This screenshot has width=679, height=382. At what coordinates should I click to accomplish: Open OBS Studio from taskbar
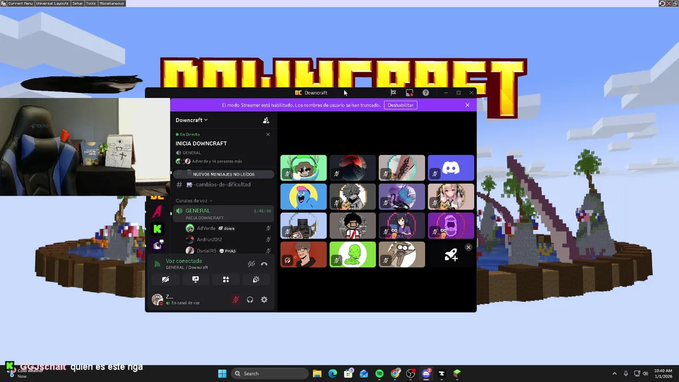(x=411, y=374)
